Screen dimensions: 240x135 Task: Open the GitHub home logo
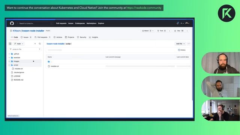pyautogui.click(x=12, y=23)
